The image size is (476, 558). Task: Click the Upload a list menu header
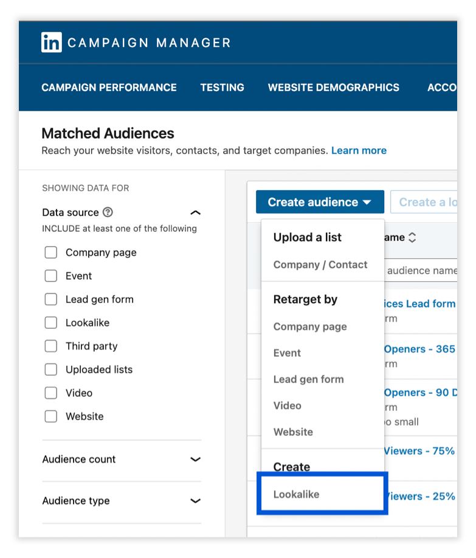(307, 238)
